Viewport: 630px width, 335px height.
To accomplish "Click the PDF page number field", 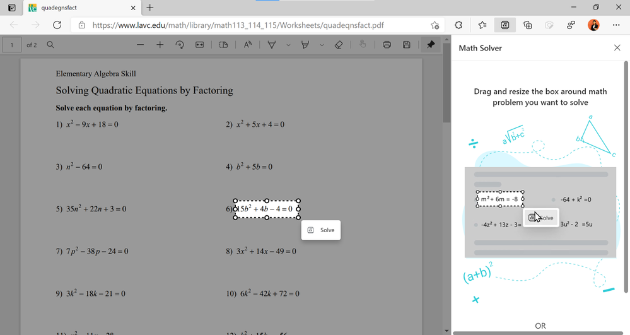I will tap(12, 45).
